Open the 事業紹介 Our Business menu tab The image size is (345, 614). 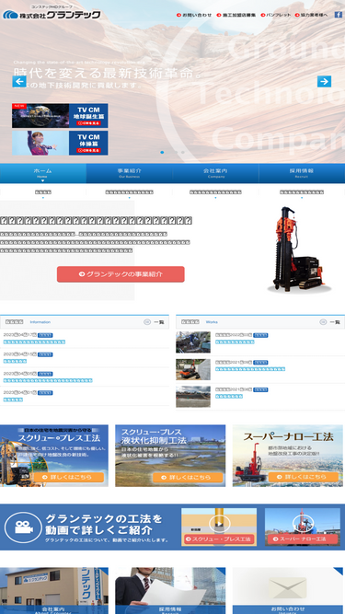pos(129,173)
